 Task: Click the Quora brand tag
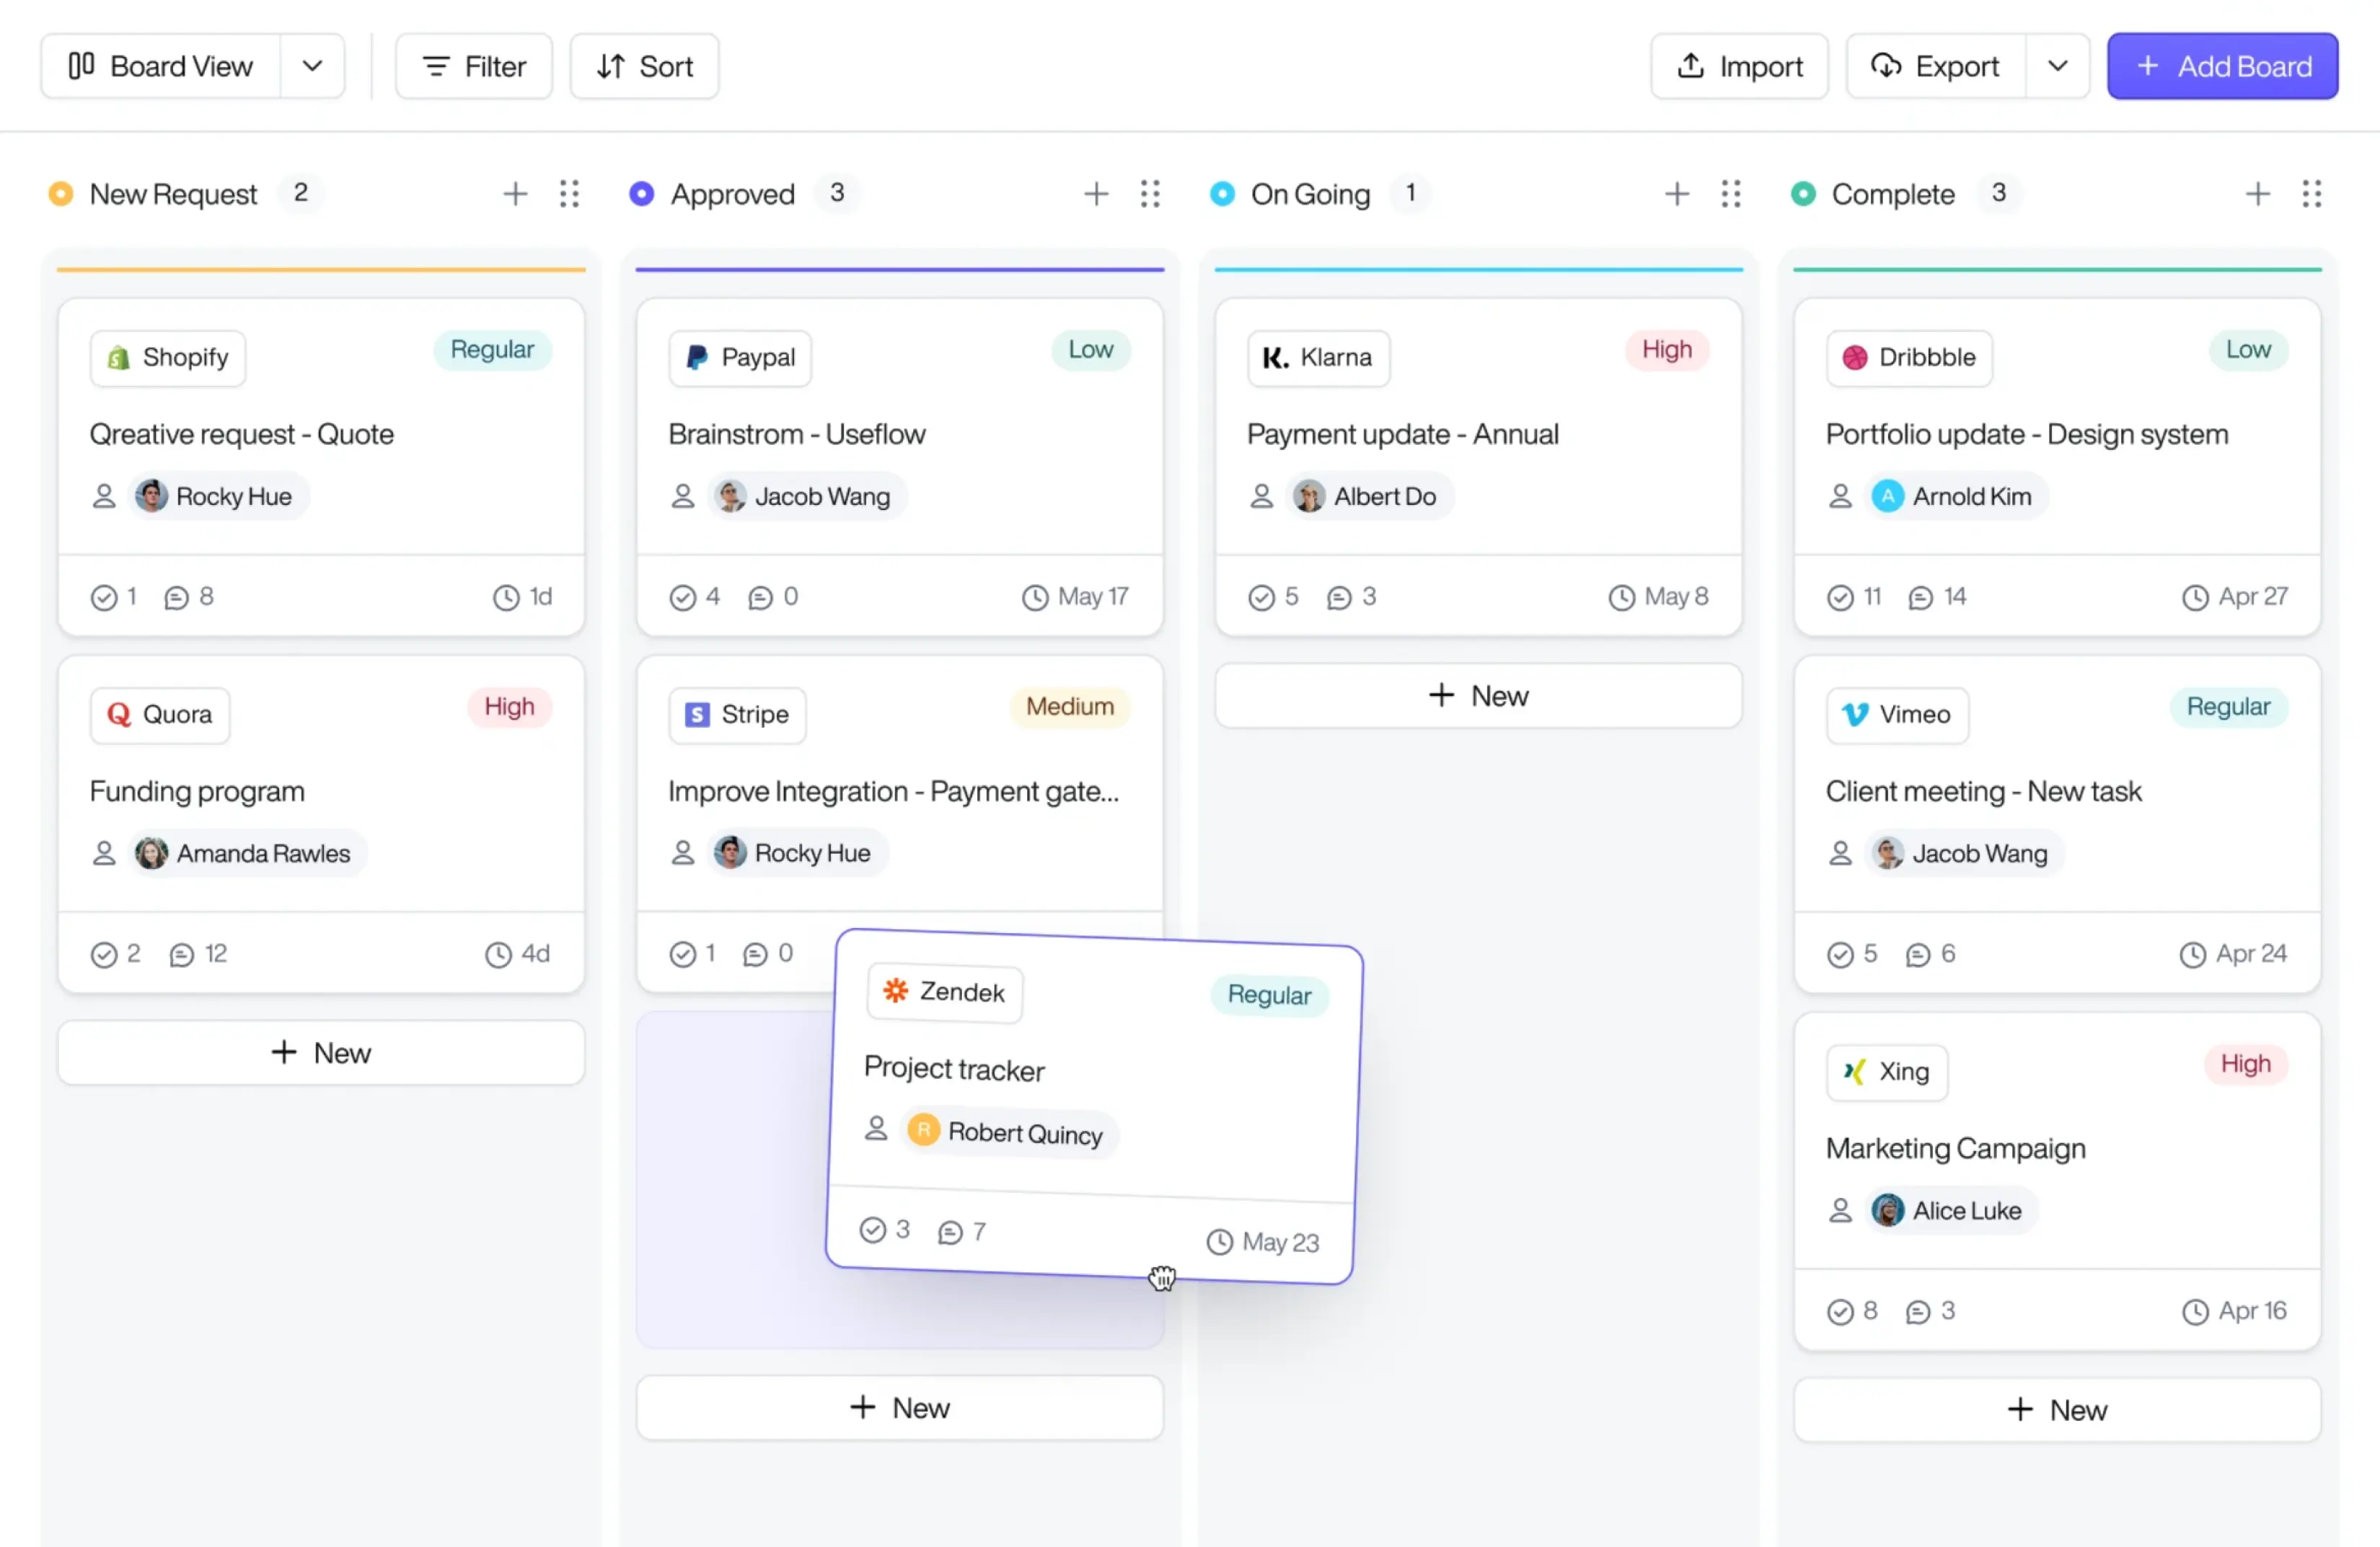(x=160, y=714)
